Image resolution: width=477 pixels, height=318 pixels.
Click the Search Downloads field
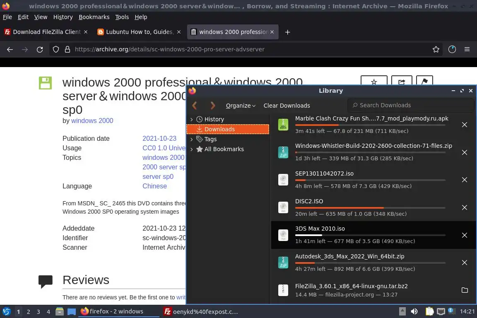411,105
